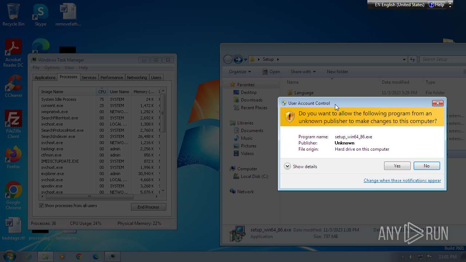Click New folder in Explorer toolbar
Image resolution: width=466 pixels, height=262 pixels.
[337, 72]
